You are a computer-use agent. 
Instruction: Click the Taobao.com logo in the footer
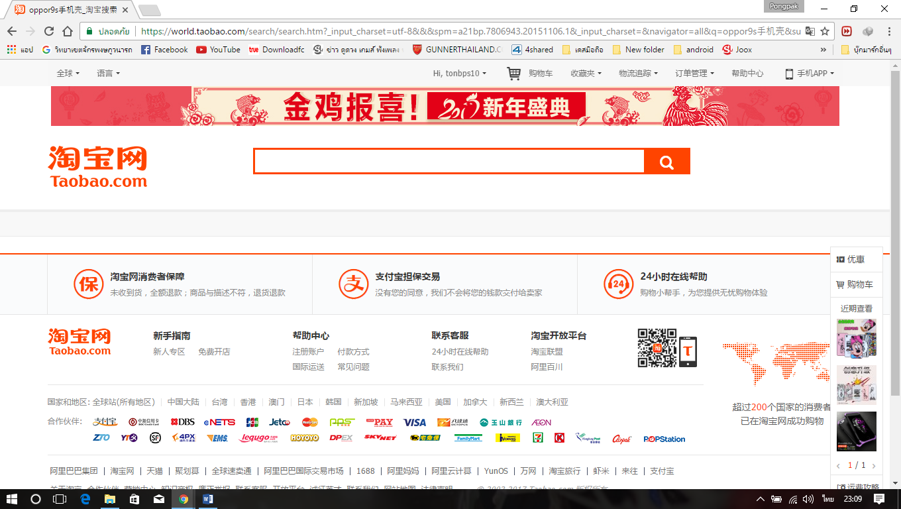click(79, 342)
